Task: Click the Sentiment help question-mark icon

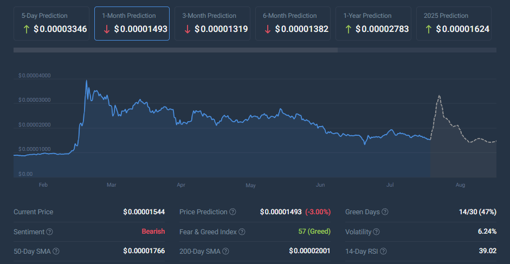Action: (49, 232)
